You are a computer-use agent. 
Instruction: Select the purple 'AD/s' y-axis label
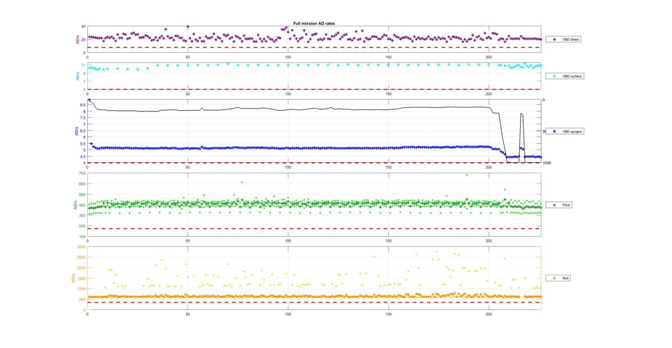(77, 40)
